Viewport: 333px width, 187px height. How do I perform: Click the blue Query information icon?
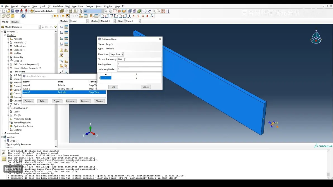pos(23,16)
